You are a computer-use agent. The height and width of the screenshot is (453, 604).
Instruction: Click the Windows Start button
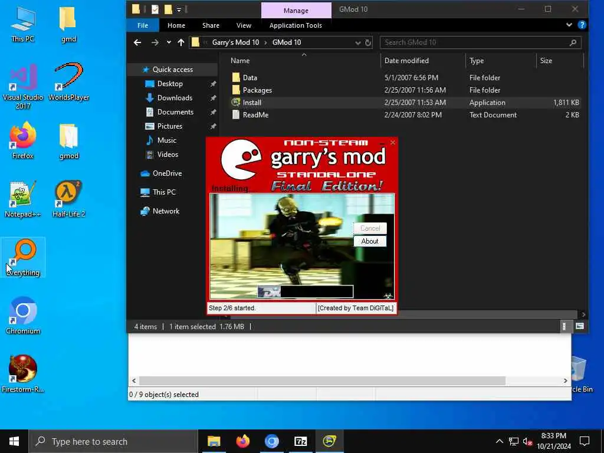14,441
